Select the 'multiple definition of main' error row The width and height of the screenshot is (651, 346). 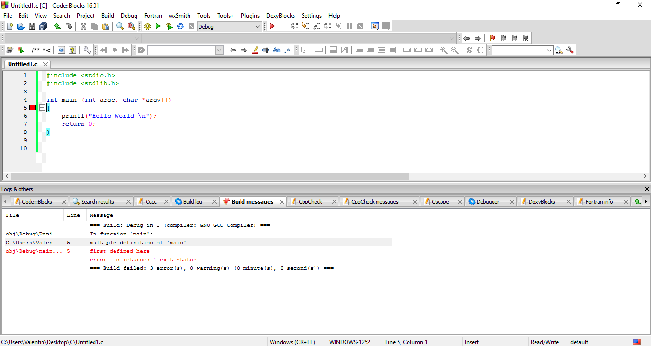pos(143,242)
